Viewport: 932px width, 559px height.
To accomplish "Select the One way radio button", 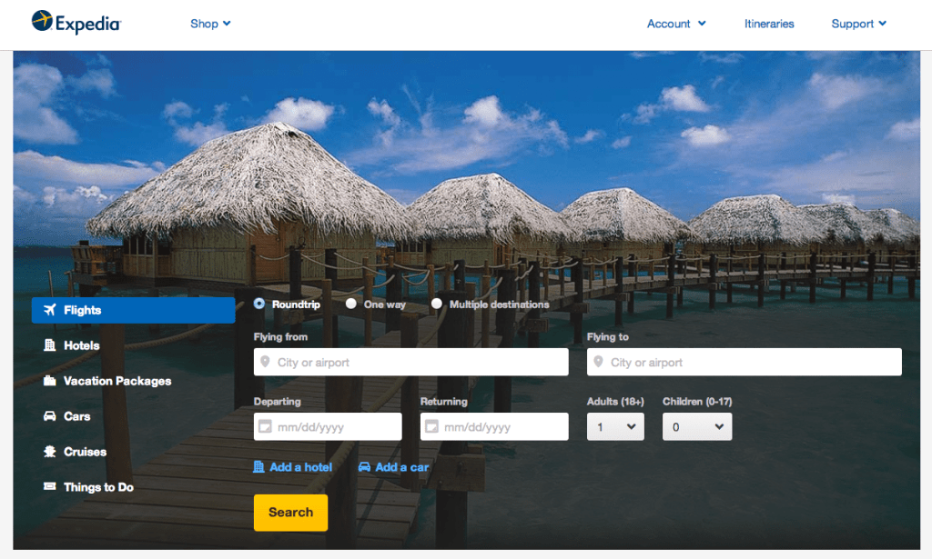I will pyautogui.click(x=351, y=304).
